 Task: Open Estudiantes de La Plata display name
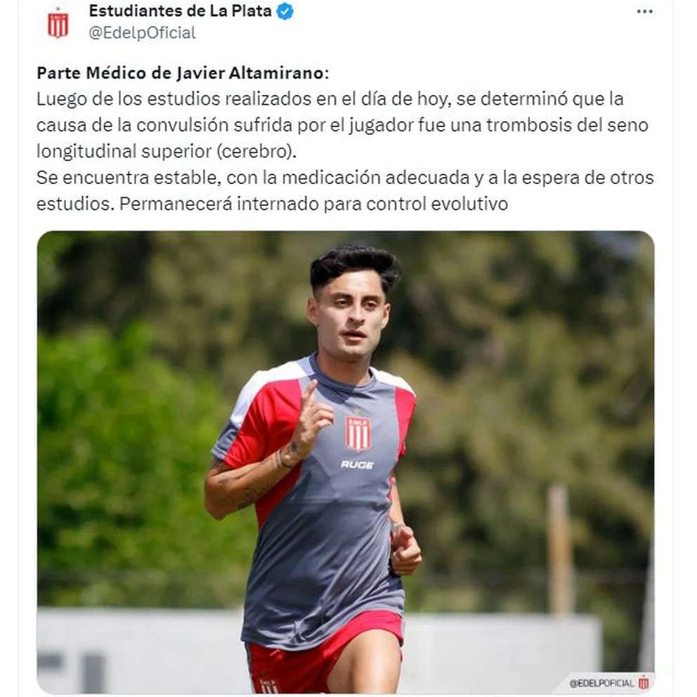(180, 11)
